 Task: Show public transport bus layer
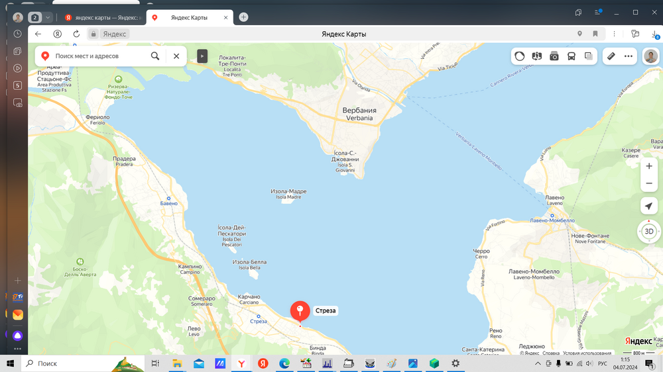point(572,56)
